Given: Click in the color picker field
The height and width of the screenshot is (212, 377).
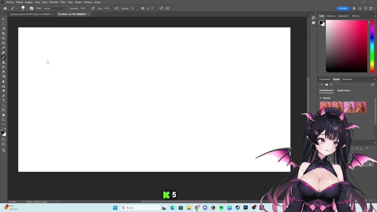Looking at the screenshot, I should [346, 46].
